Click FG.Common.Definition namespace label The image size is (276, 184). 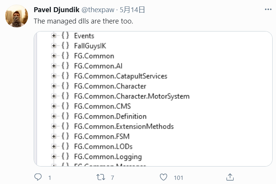[x=110, y=116]
